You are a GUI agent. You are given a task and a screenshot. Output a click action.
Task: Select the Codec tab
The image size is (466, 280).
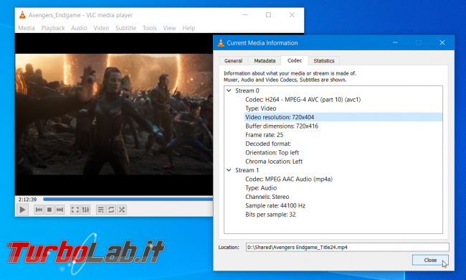coord(295,60)
